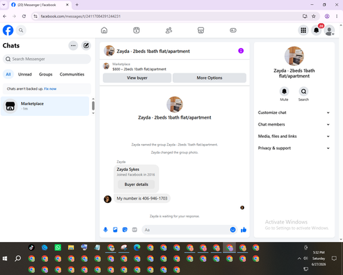Expand the Privacy & support section

pos(294,148)
